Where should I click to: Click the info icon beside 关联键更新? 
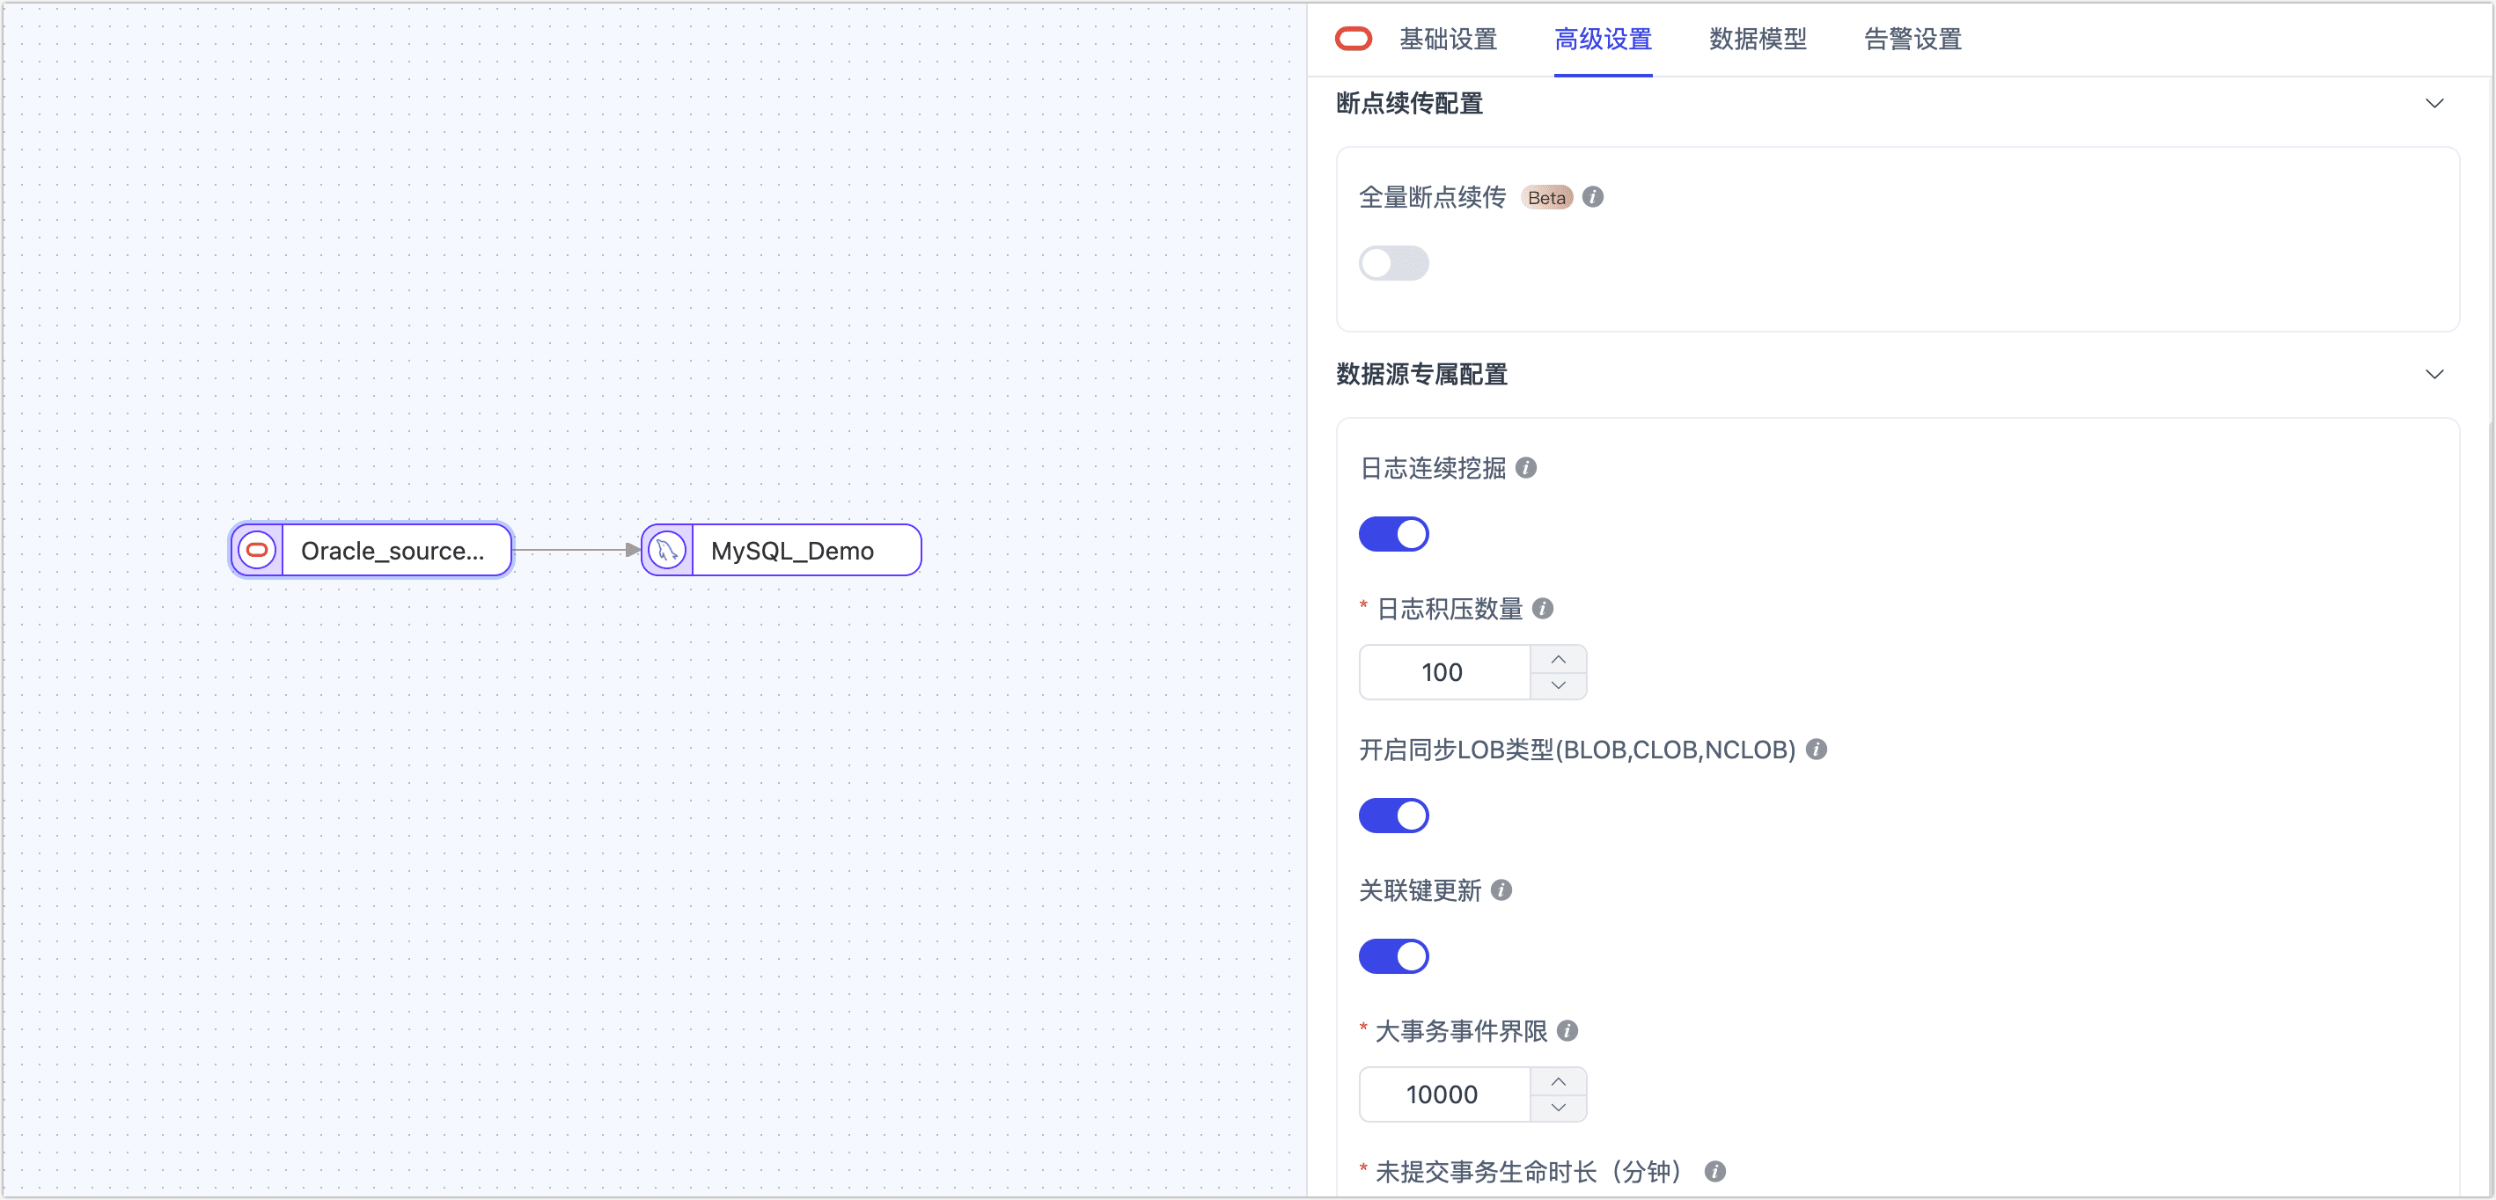tap(1501, 890)
